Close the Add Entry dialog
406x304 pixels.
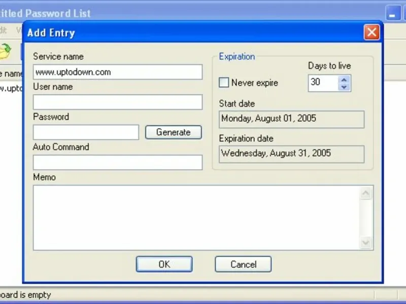(x=371, y=32)
